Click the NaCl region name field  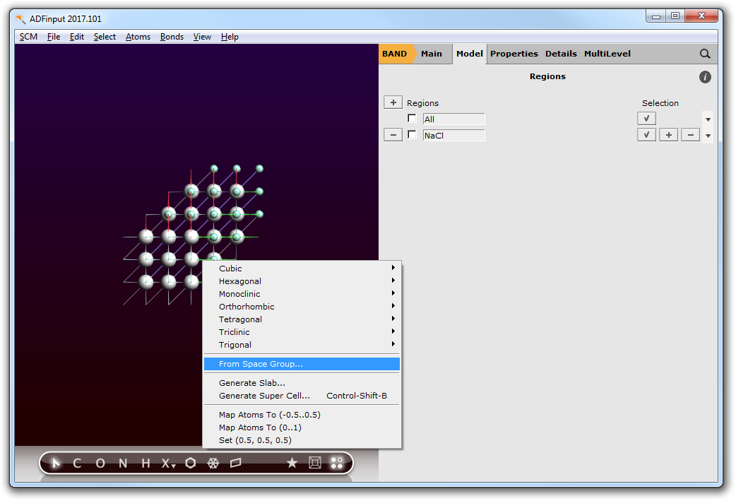tap(453, 135)
